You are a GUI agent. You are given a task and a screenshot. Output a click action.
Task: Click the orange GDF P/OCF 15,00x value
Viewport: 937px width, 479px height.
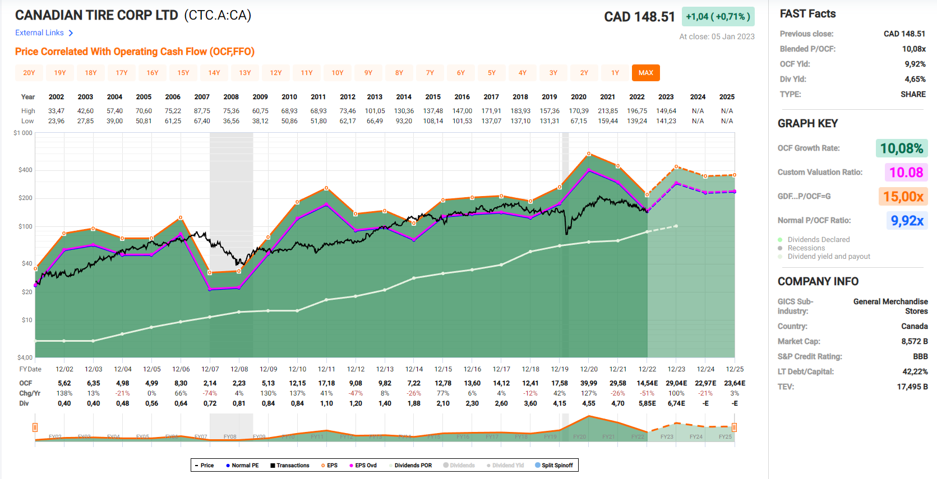coord(903,197)
